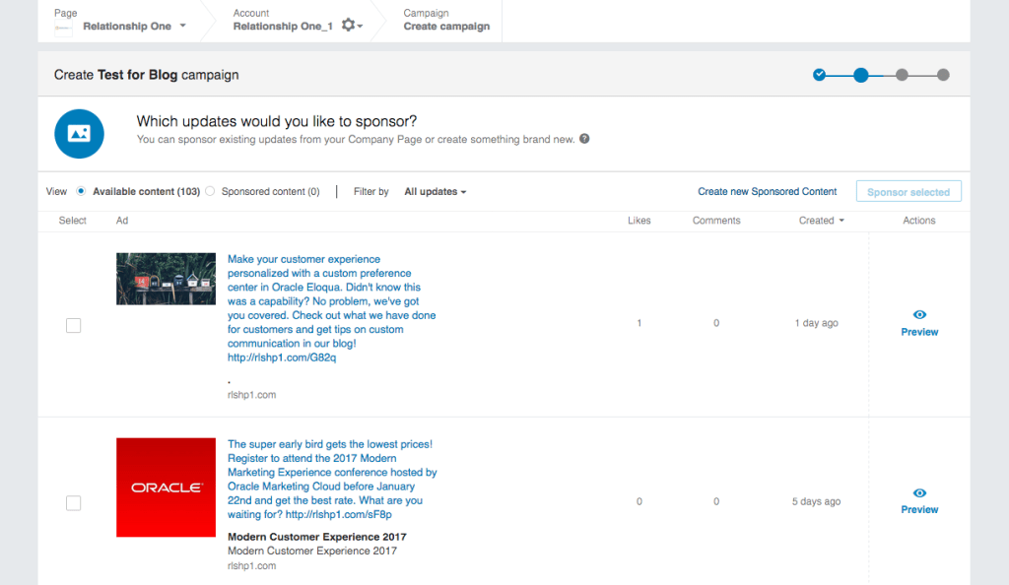Viewport: 1009px width, 585px height.
Task: Click Preview eye for the Oracle early bird post
Action: click(x=918, y=494)
